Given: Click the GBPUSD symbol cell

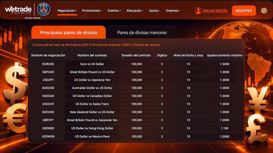Looking at the screenshot, I should click(x=48, y=72).
